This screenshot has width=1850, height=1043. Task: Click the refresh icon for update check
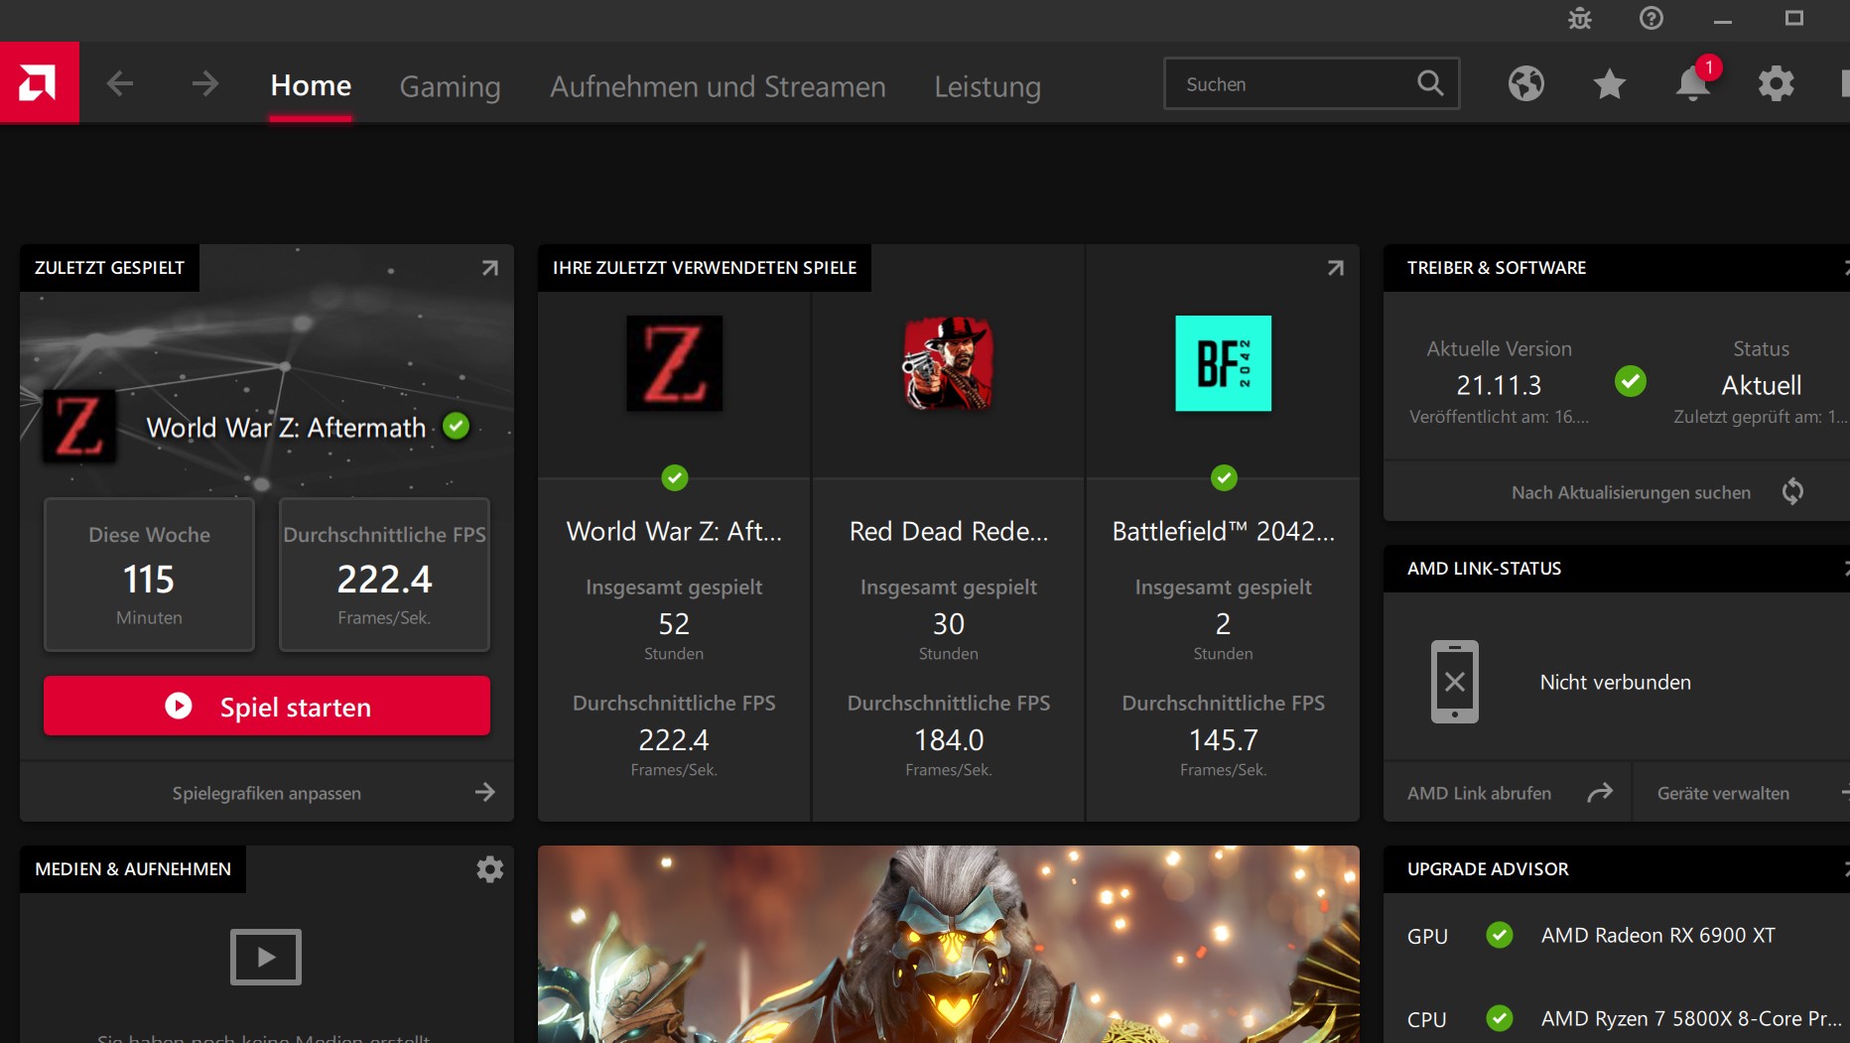click(1792, 491)
